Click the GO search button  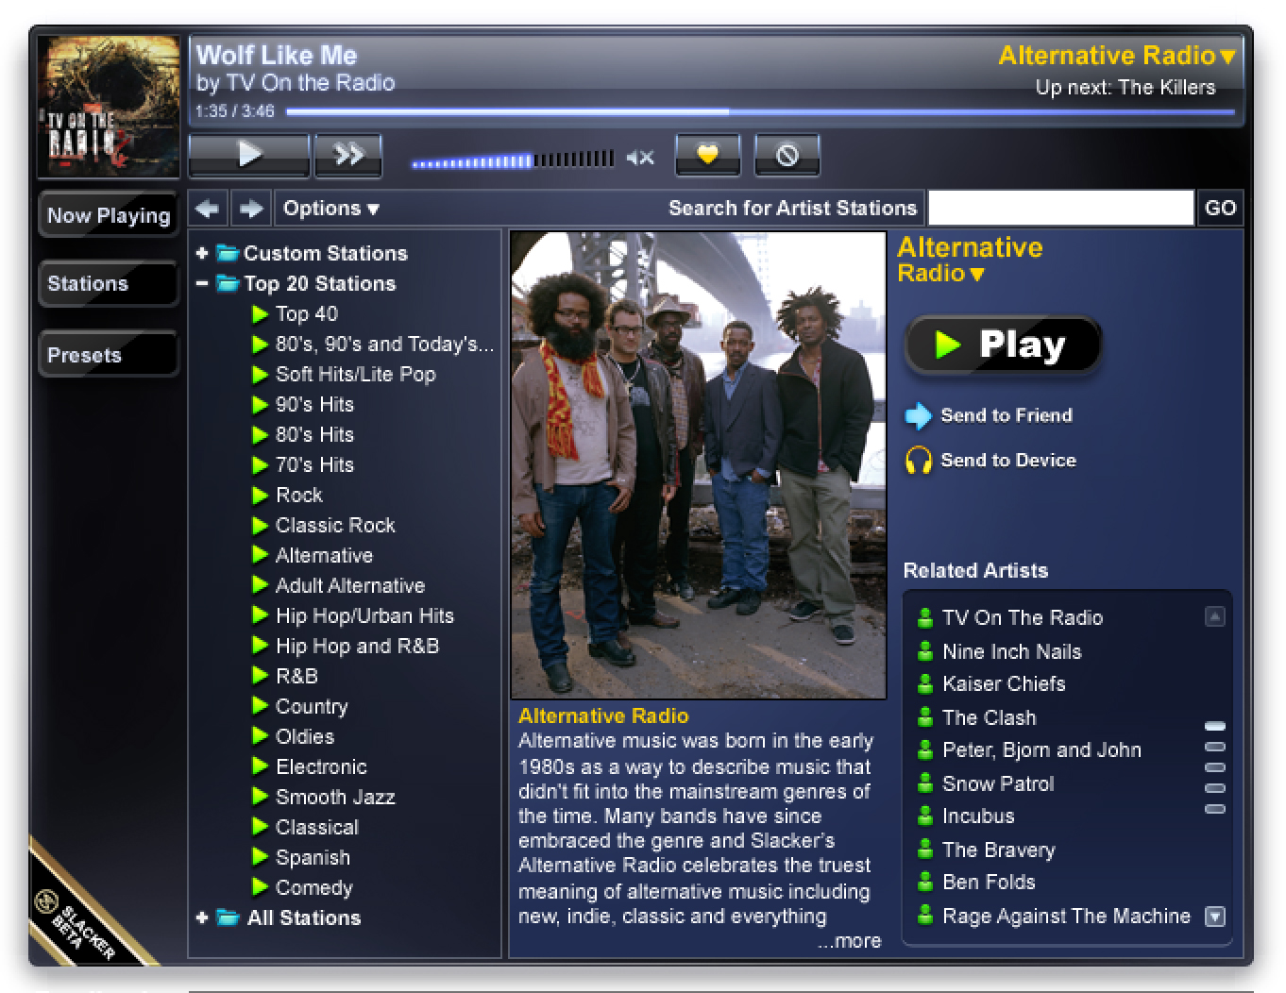pyautogui.click(x=1220, y=208)
